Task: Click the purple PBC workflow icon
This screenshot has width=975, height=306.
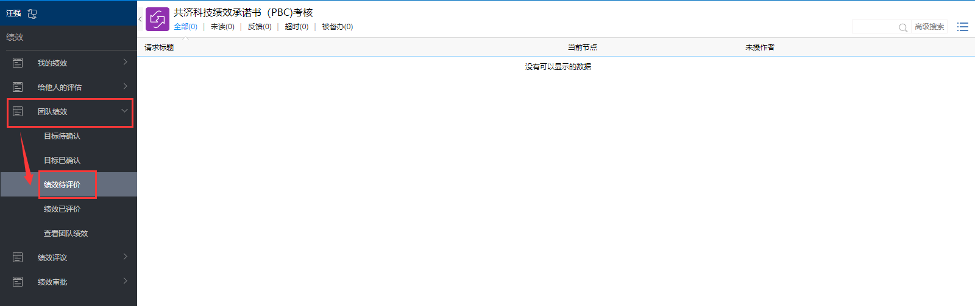Action: tap(157, 19)
